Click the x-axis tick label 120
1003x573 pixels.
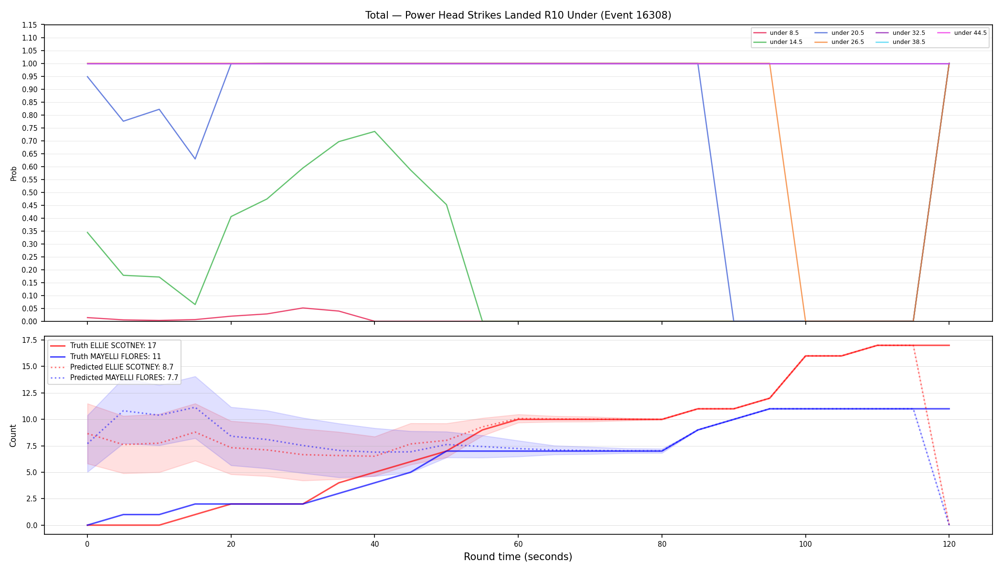click(949, 543)
